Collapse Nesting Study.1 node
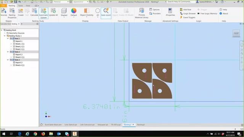This screenshot has width=244, height=137. click(5, 36)
